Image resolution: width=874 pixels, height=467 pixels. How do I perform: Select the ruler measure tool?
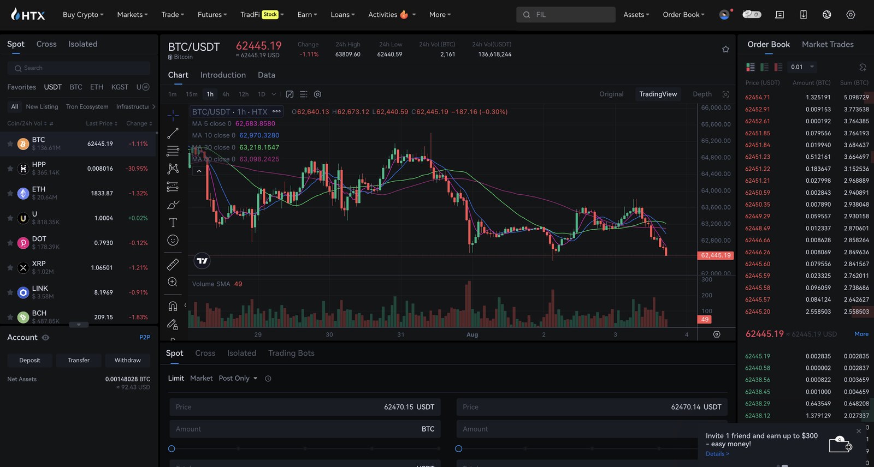[x=173, y=265]
